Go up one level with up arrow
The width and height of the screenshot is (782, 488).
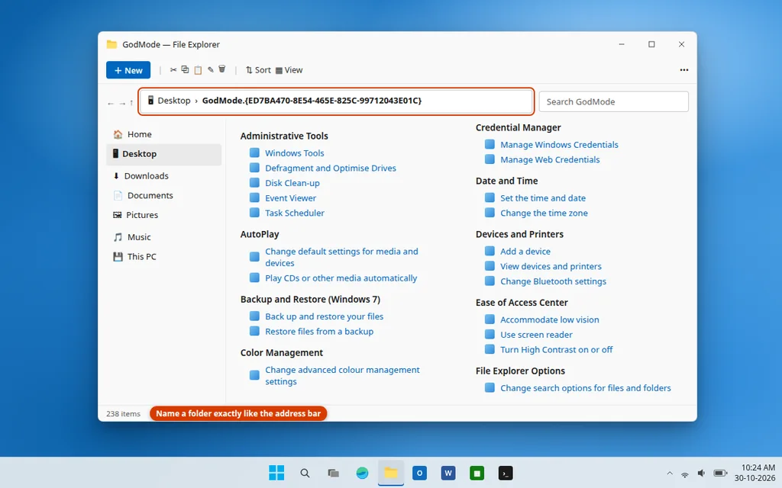tap(131, 103)
